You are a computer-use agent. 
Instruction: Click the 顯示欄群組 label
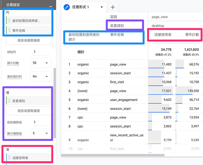point(14,133)
